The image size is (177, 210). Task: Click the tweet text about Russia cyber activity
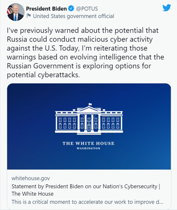[86, 52]
